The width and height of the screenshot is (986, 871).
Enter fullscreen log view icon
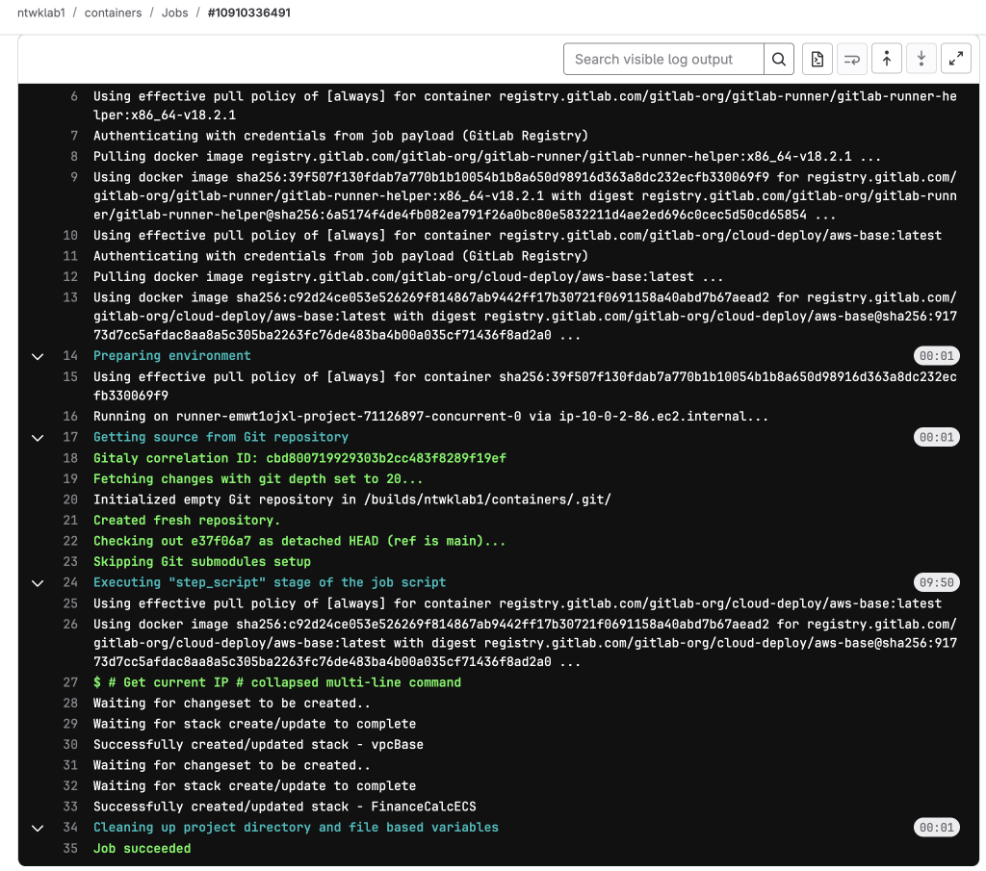click(956, 59)
